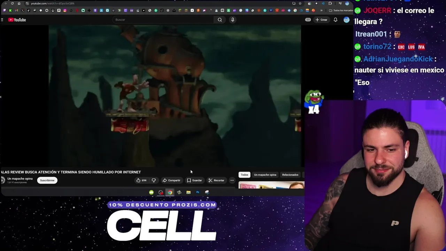Open more actions three-dot menu under video
446x251 pixels.
[232, 180]
